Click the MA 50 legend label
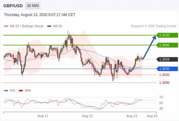179x121 pixels. pos(58,26)
